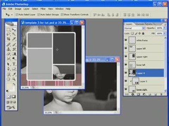169x126 pixels.
Task: Select the Gradient tool
Action: click(14, 54)
